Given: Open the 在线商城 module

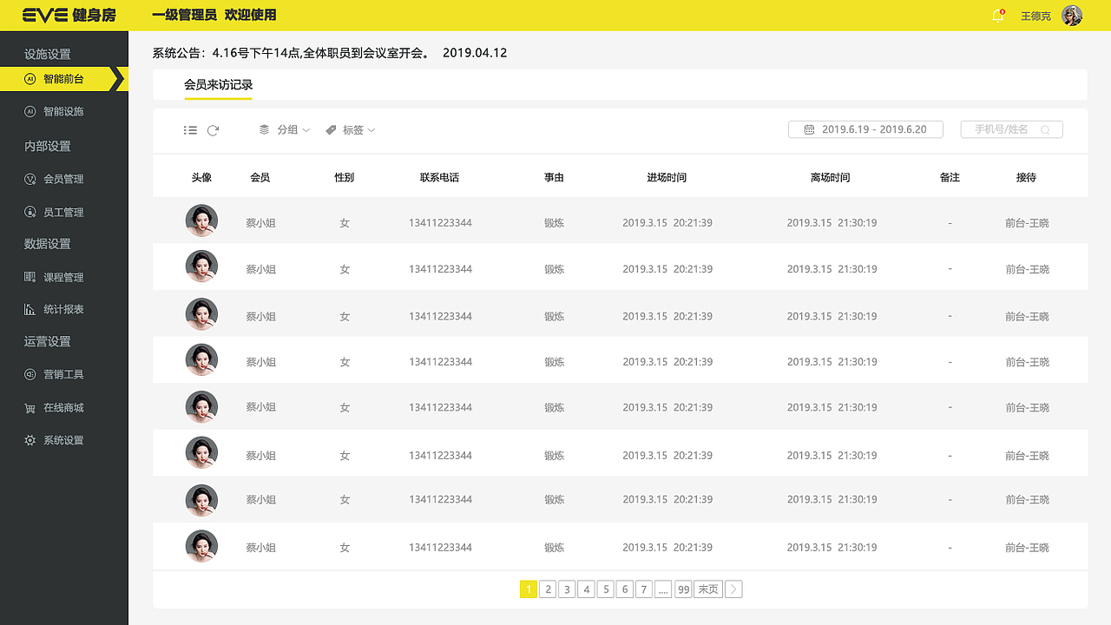Looking at the screenshot, I should pos(61,407).
